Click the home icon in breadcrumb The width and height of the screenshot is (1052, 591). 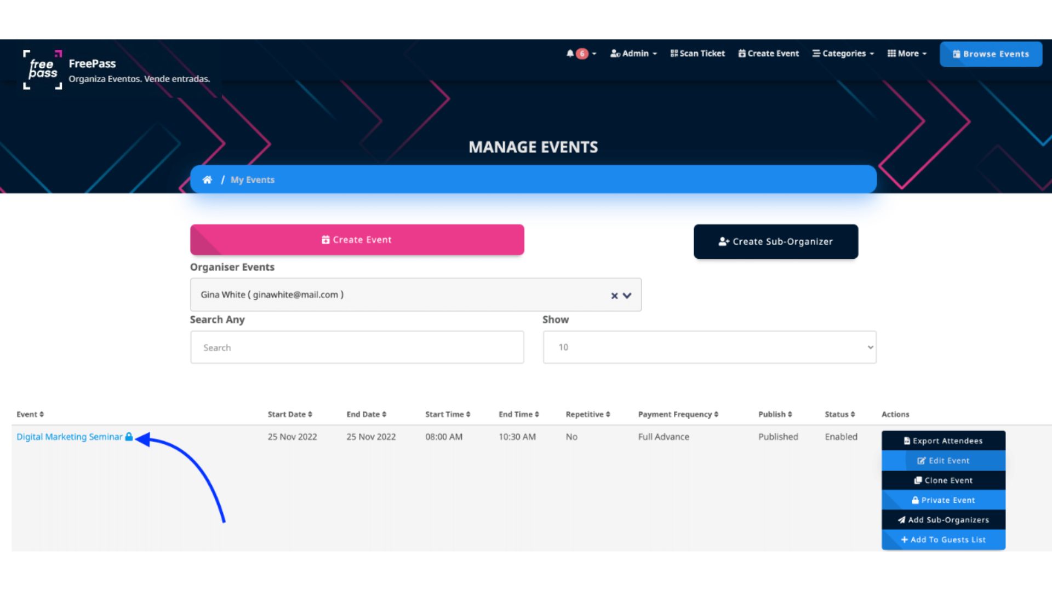[x=207, y=179]
